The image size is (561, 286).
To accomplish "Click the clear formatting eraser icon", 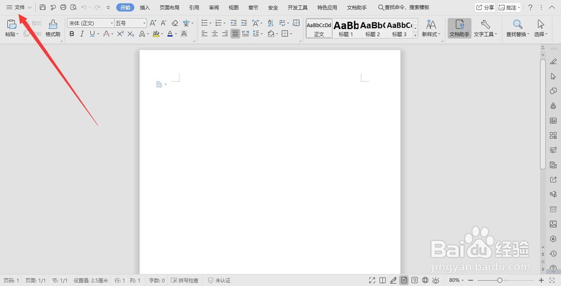I will [x=174, y=23].
